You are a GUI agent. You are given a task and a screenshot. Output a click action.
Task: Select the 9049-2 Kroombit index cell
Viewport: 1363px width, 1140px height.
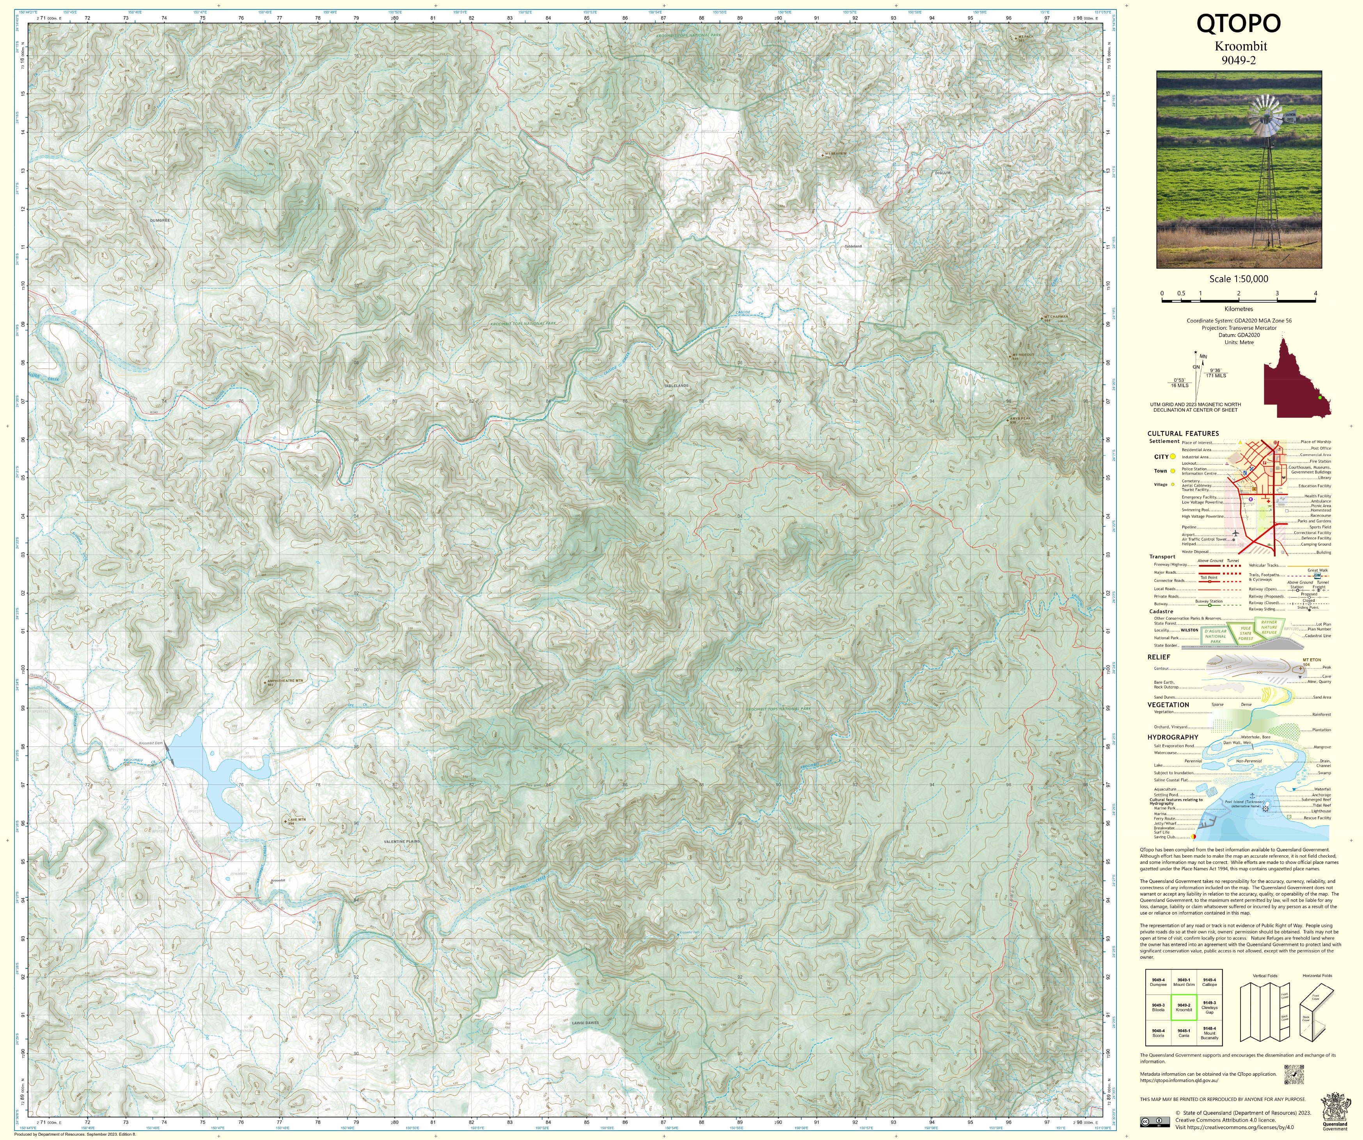pyautogui.click(x=1184, y=1007)
